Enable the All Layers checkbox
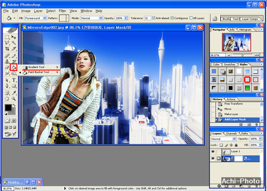This screenshot has height=191, width=267. coord(191,18)
